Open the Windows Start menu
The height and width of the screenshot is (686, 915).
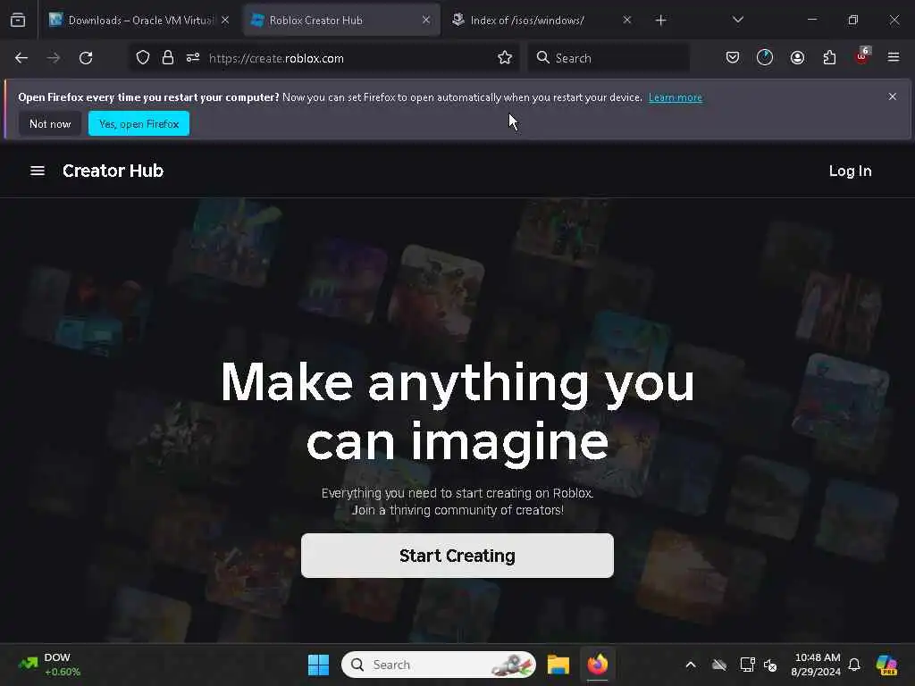(319, 665)
